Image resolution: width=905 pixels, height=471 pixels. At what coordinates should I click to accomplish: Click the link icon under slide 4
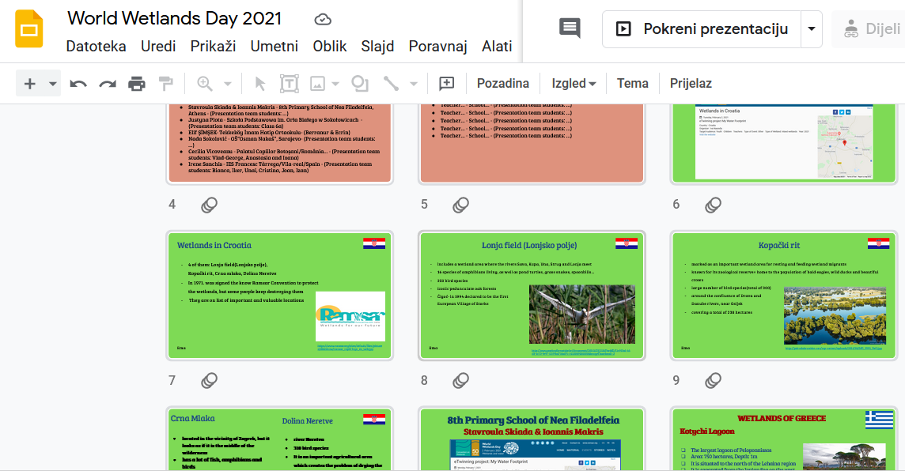[210, 205]
